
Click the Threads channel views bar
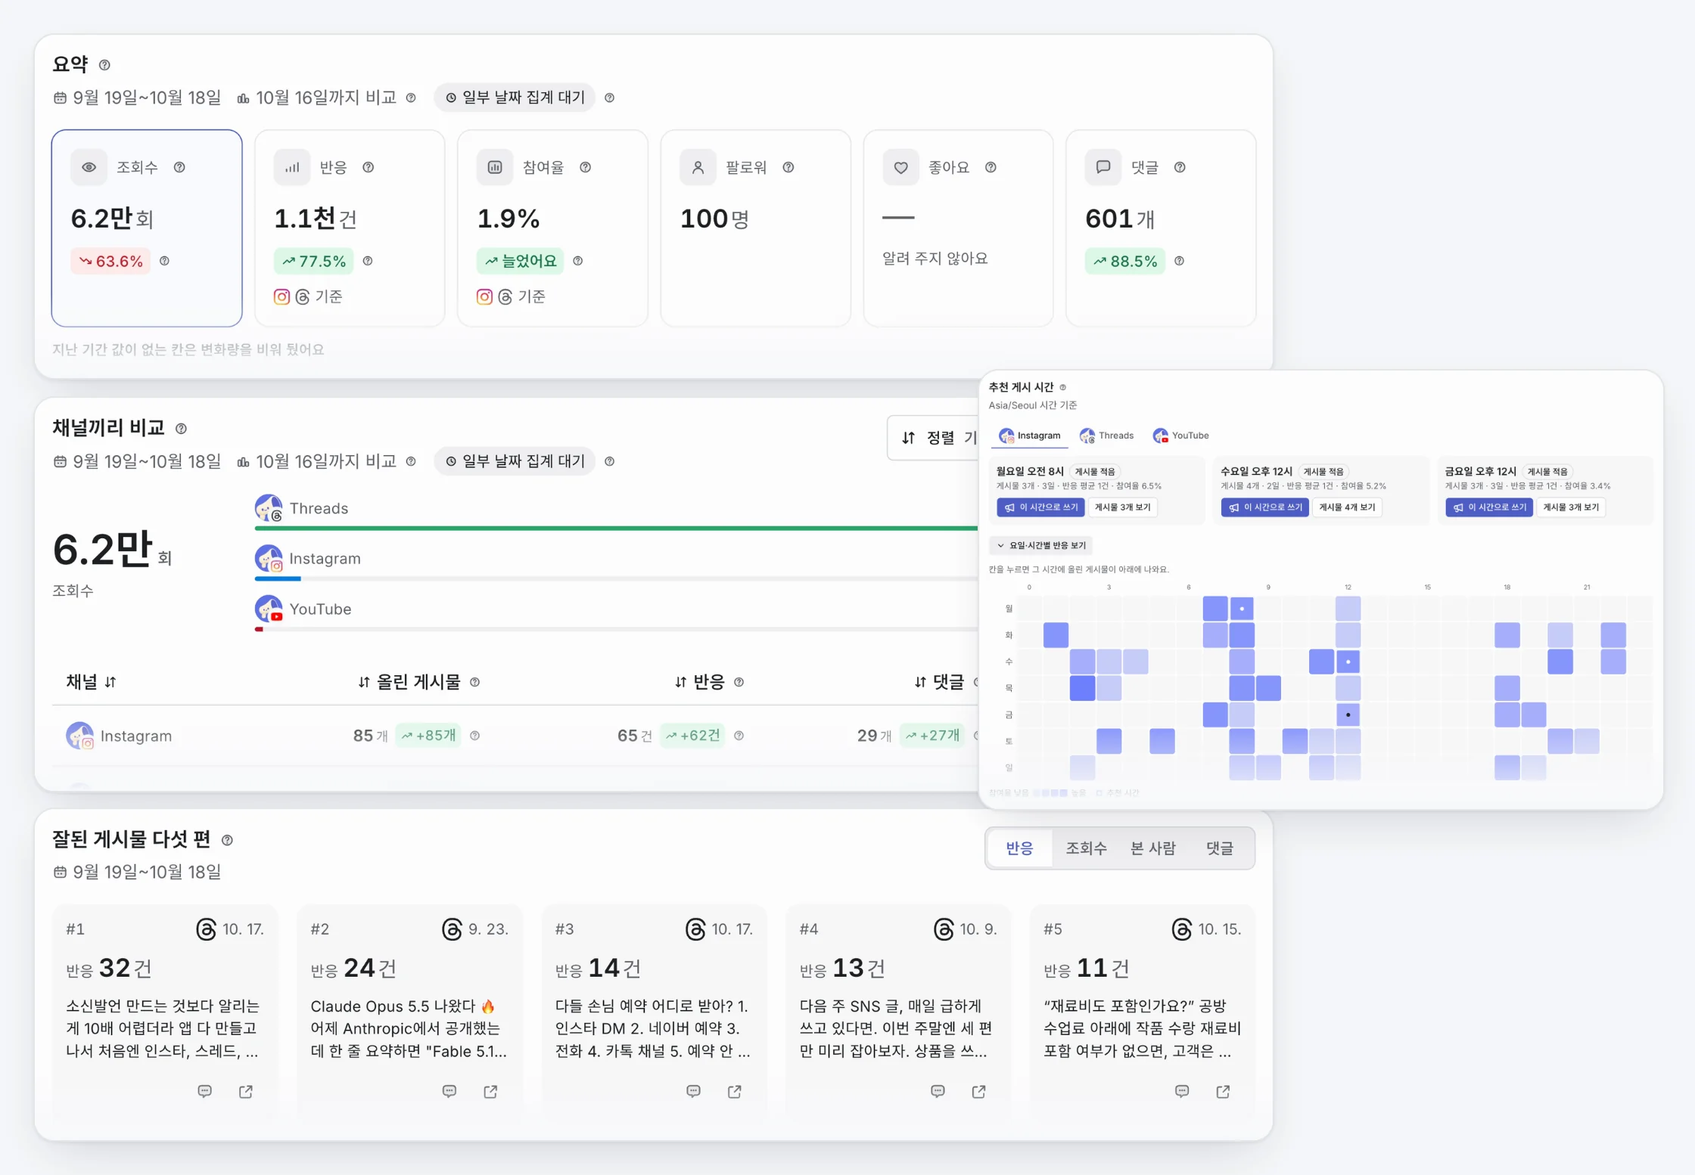tap(616, 528)
